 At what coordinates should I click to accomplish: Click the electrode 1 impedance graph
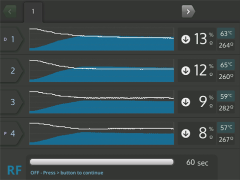101,39
